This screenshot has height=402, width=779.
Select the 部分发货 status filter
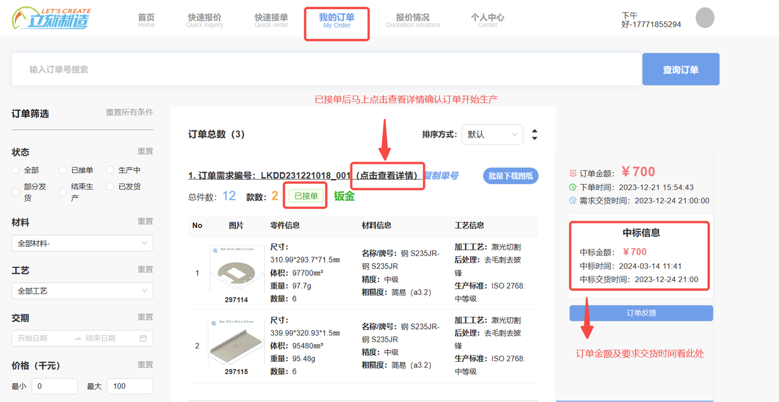pyautogui.click(x=16, y=192)
